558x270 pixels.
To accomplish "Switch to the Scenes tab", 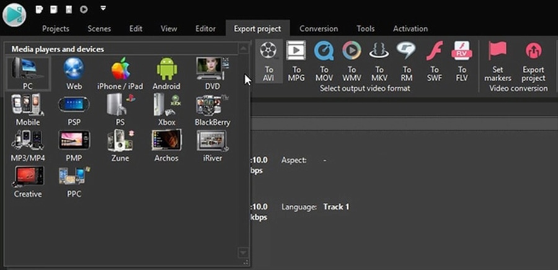I will pos(99,28).
